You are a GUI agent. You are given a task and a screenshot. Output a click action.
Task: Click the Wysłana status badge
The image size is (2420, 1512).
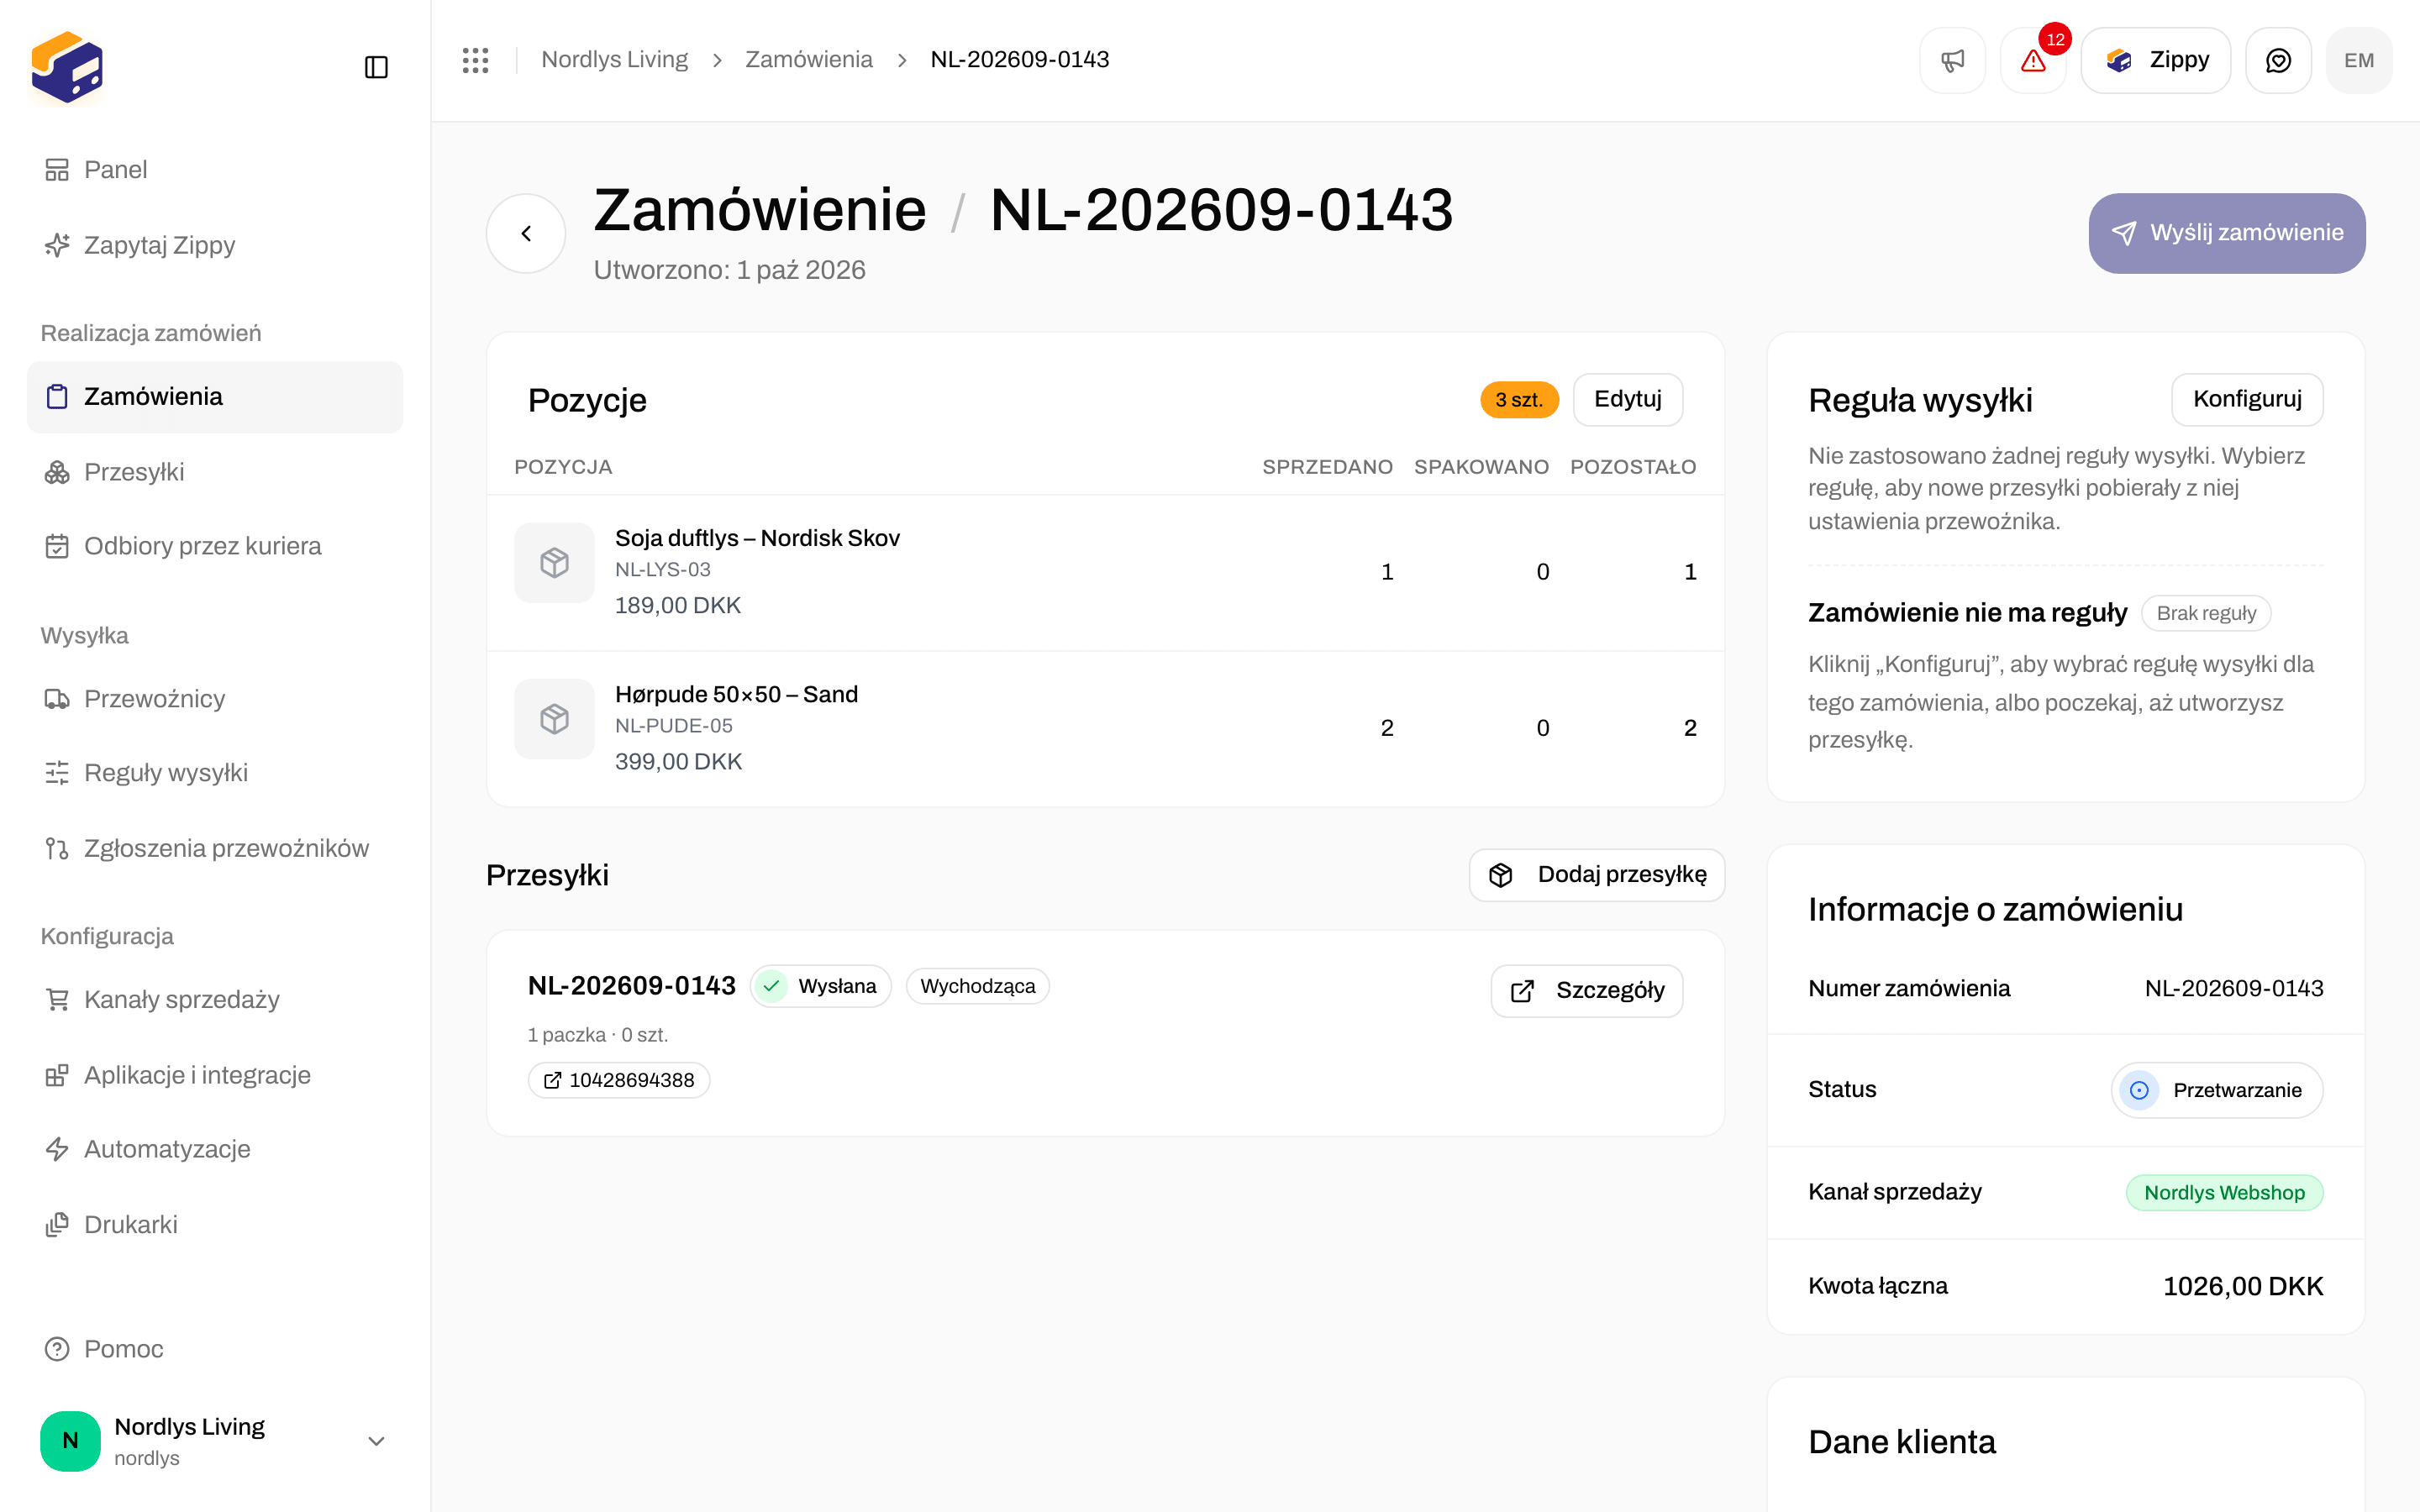820,987
